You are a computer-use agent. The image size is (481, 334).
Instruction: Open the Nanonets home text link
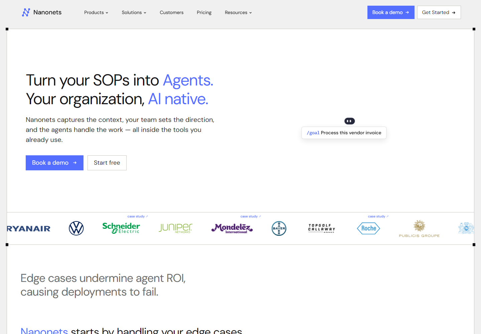(x=47, y=12)
